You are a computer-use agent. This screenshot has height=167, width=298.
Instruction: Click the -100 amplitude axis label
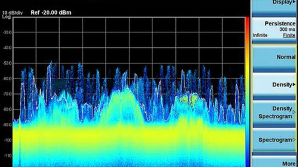8,140
